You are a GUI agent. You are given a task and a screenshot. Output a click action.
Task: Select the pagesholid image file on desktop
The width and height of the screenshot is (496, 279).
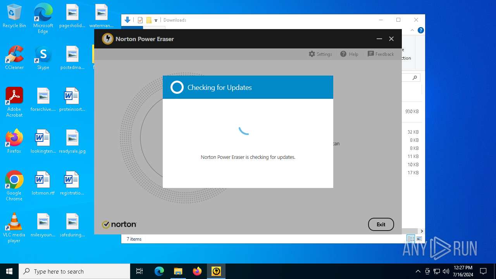(x=72, y=16)
